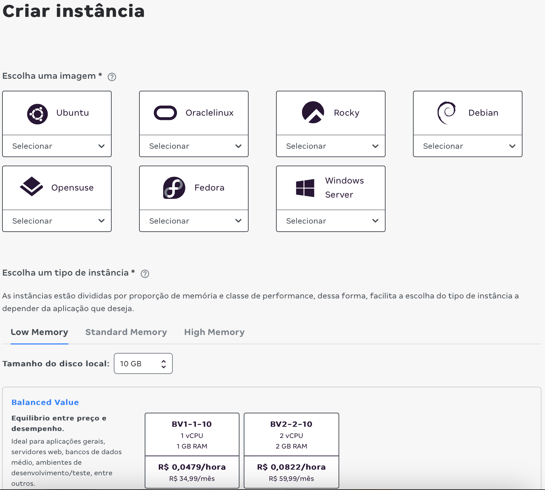The width and height of the screenshot is (545, 490).
Task: Click the Oraclelinux image name label
Action: pos(210,113)
